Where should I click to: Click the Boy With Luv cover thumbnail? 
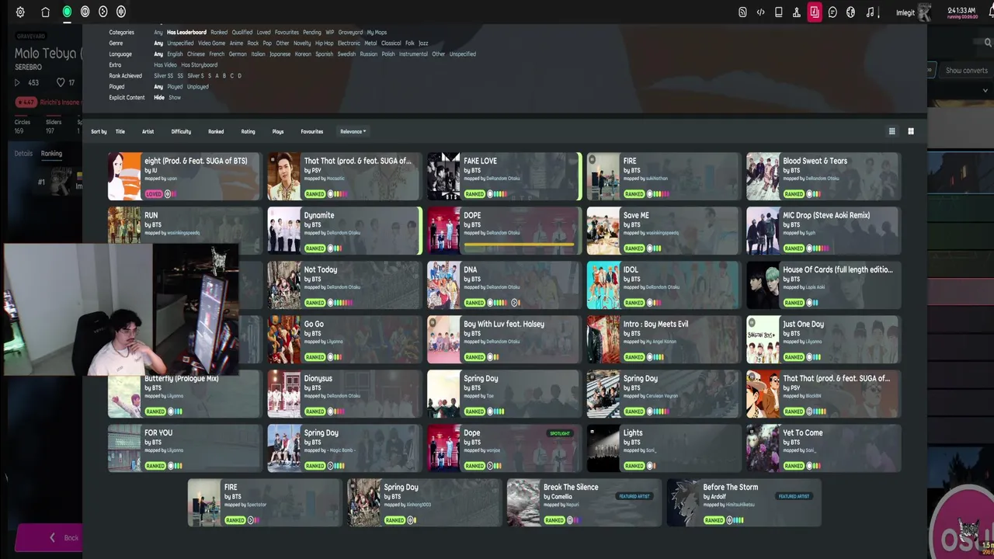(443, 339)
